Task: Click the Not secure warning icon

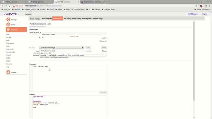Action: coord(14,6)
